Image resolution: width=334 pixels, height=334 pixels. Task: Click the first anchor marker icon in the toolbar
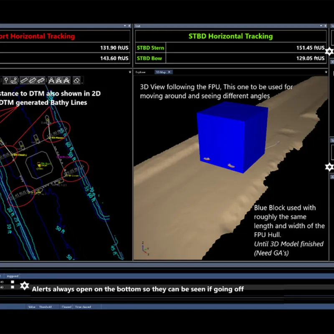pyautogui.click(x=52, y=79)
